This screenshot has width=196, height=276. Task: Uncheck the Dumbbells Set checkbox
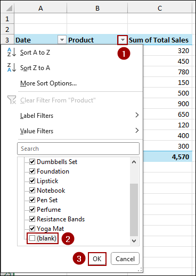point(32,161)
